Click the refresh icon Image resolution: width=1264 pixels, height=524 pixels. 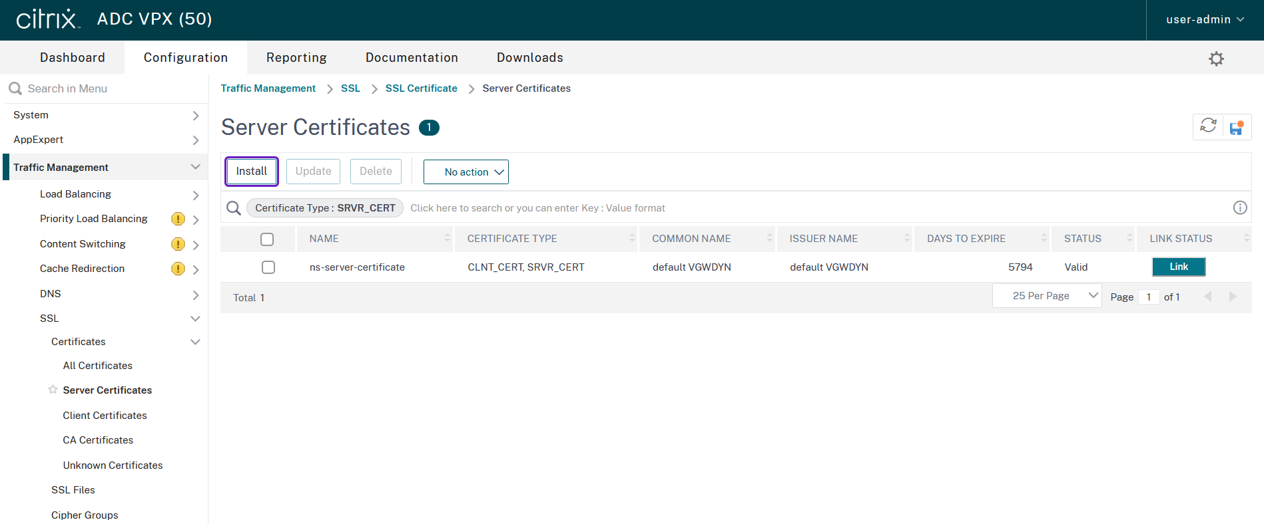tap(1208, 126)
